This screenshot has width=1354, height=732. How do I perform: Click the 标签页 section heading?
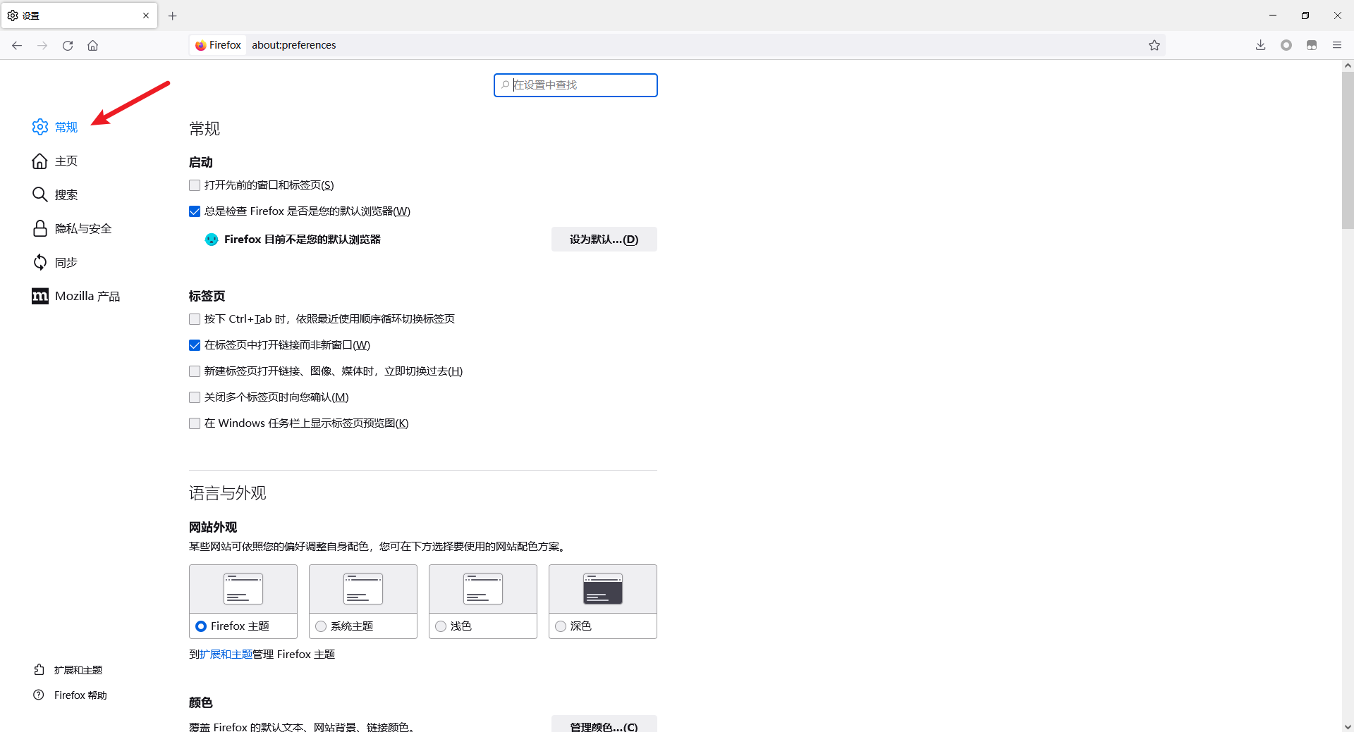point(207,297)
